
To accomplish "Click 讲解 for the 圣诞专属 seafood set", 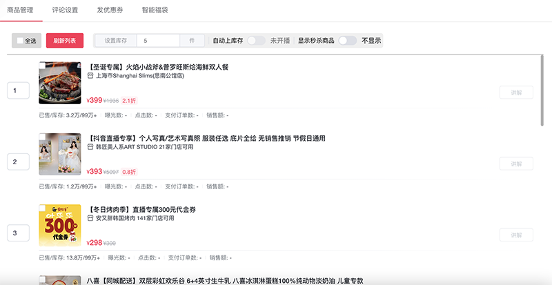I will [x=516, y=92].
